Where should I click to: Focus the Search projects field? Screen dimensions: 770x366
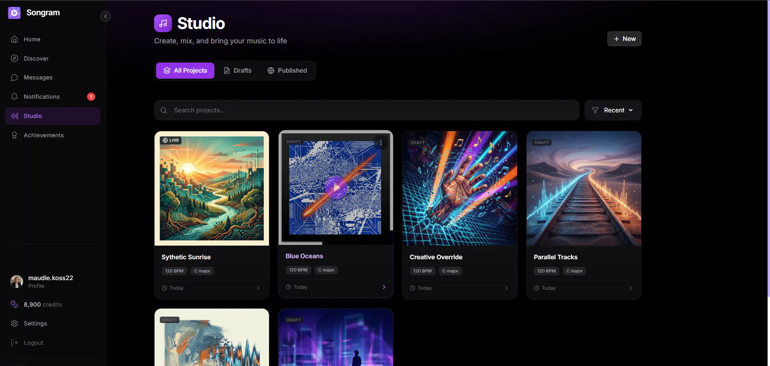[x=367, y=110]
